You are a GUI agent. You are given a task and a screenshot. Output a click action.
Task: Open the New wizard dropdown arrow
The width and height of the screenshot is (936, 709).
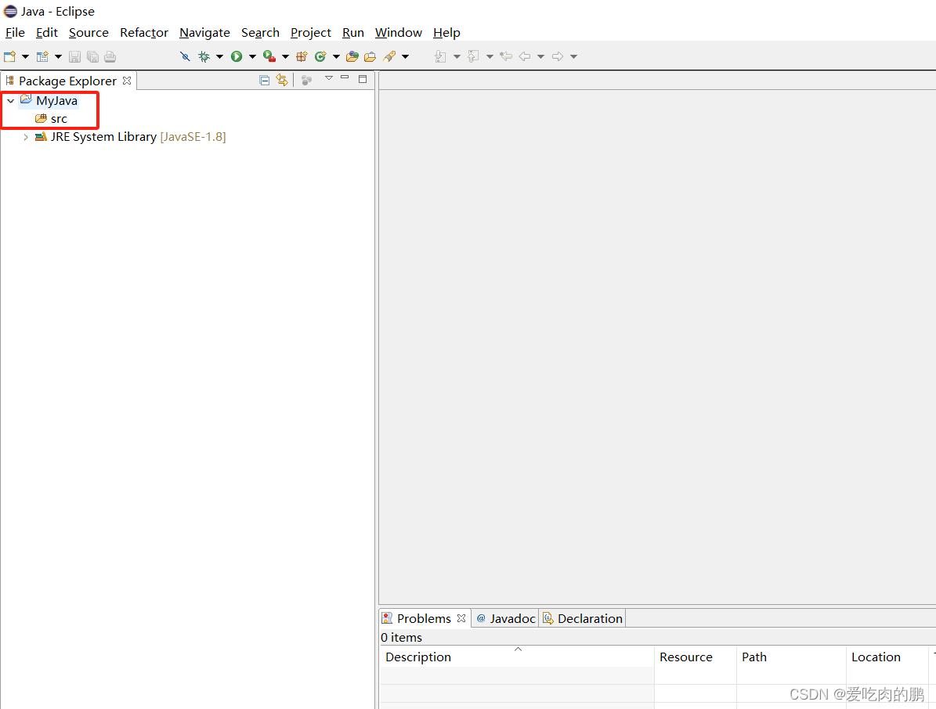25,56
